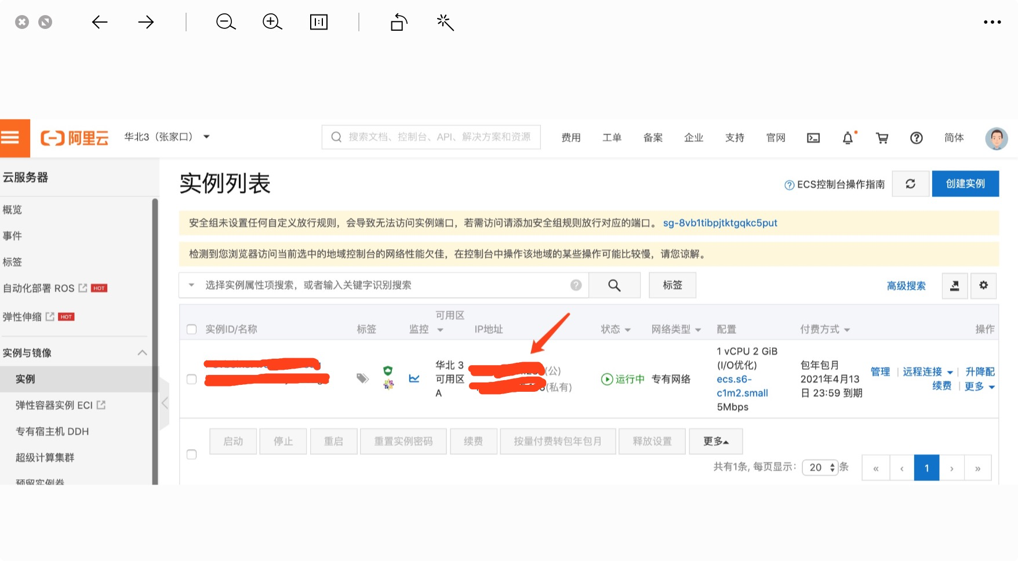
Task: Switch language via 简体
Action: [x=954, y=138]
